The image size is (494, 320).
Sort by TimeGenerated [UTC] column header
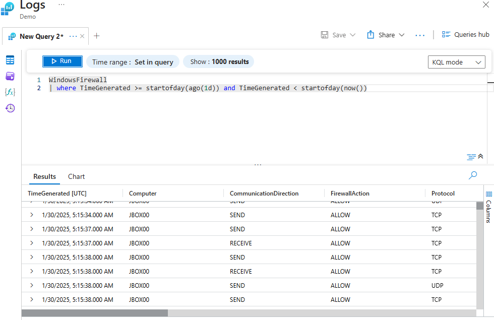click(x=57, y=194)
